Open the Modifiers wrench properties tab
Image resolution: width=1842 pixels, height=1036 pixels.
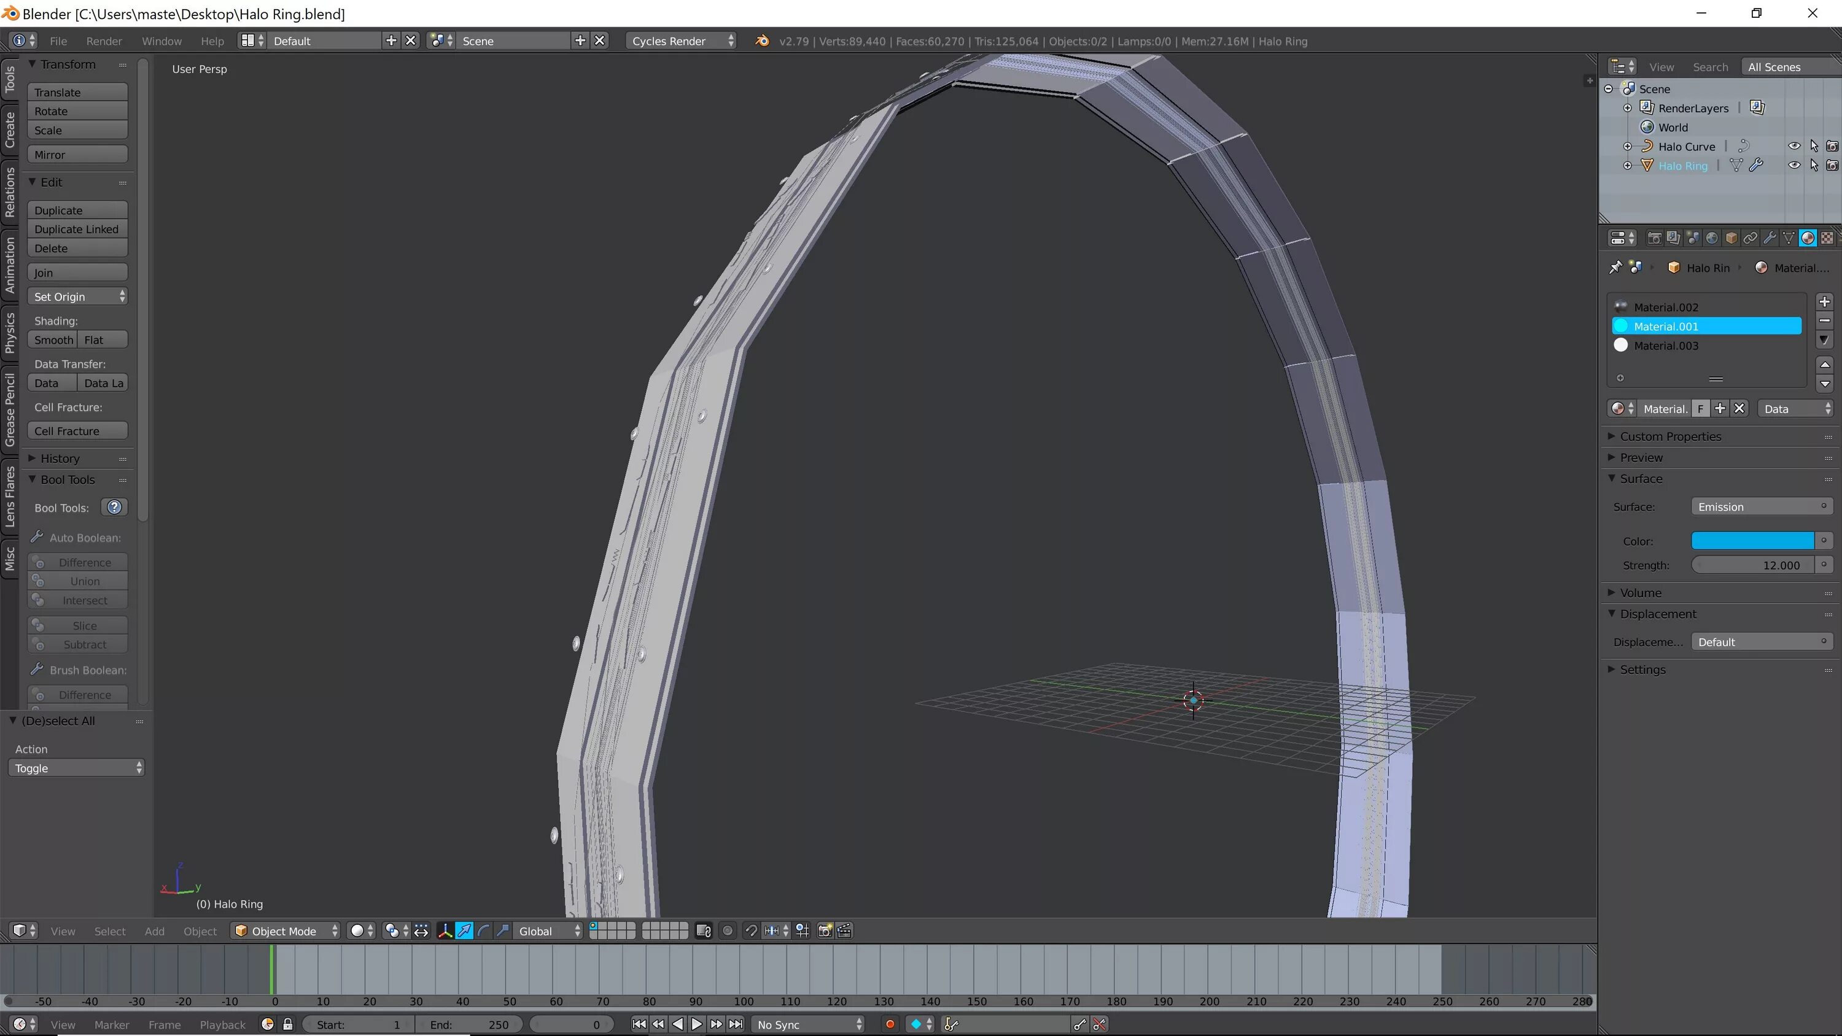click(x=1769, y=238)
